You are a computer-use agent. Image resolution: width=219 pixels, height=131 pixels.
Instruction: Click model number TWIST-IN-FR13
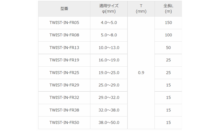pos(64,48)
